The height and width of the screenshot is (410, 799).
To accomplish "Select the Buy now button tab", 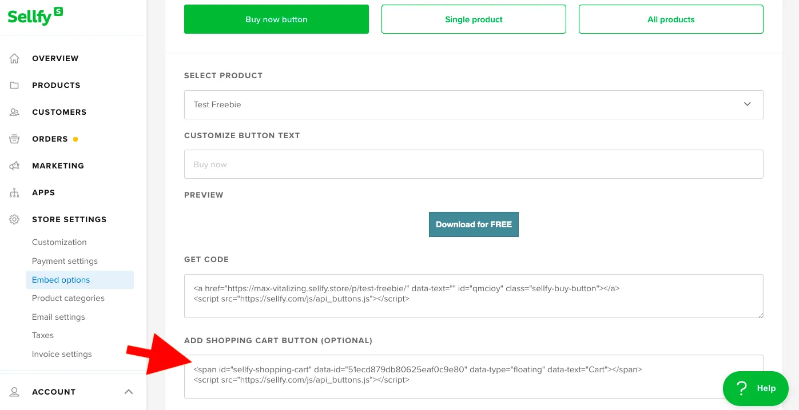I will click(276, 19).
